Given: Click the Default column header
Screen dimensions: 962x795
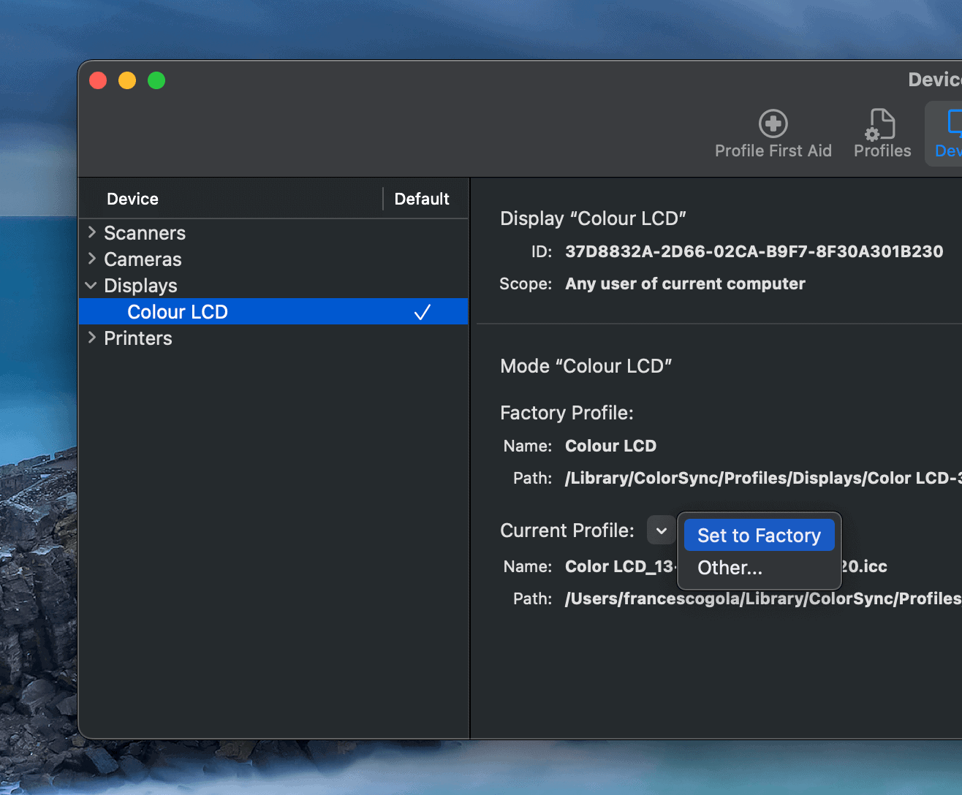Looking at the screenshot, I should tap(422, 199).
